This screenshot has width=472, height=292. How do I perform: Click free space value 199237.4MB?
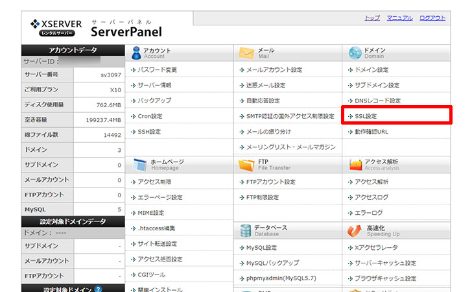(x=104, y=120)
